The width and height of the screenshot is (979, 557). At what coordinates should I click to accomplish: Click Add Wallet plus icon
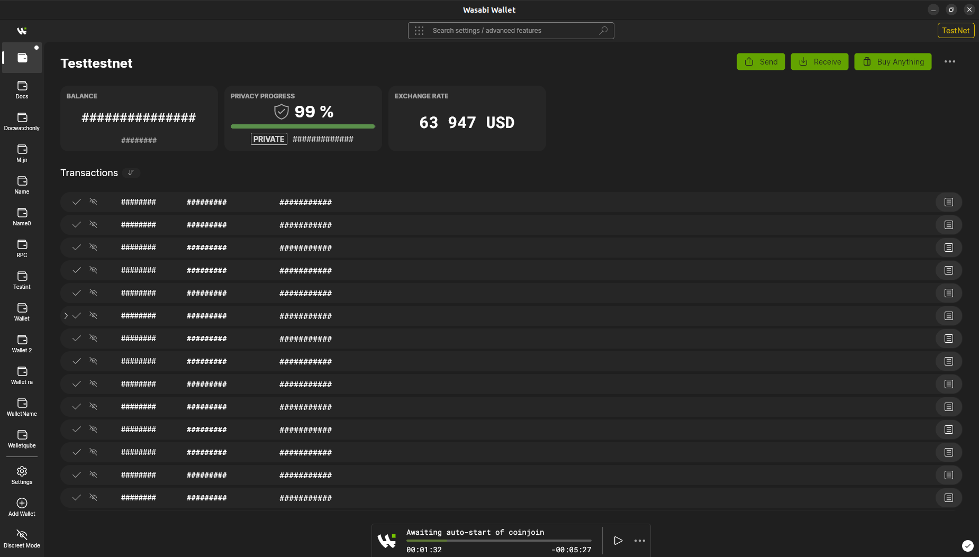[x=22, y=503]
